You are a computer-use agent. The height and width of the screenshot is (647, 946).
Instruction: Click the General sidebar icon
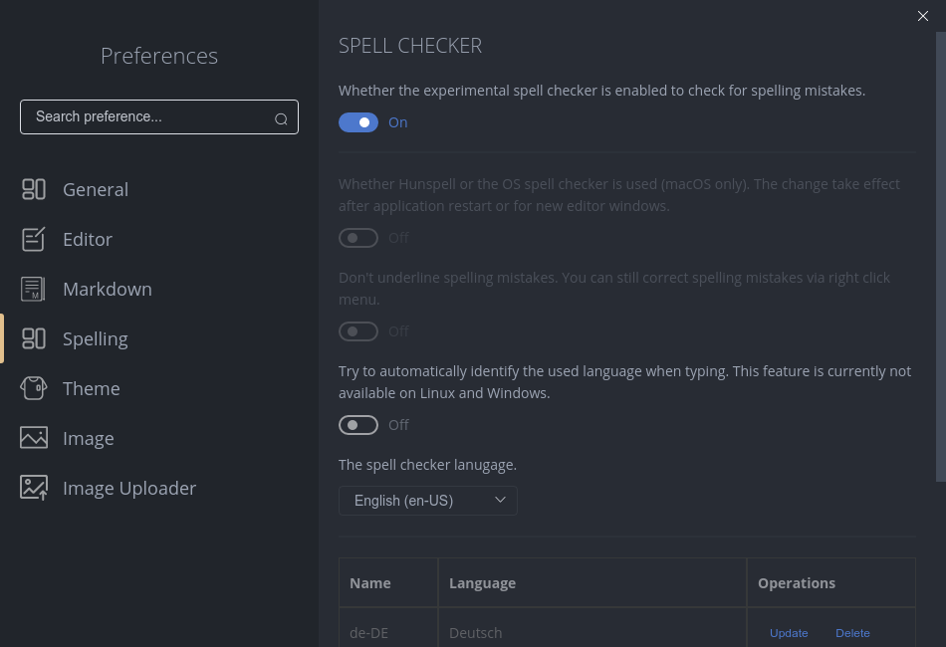click(33, 189)
